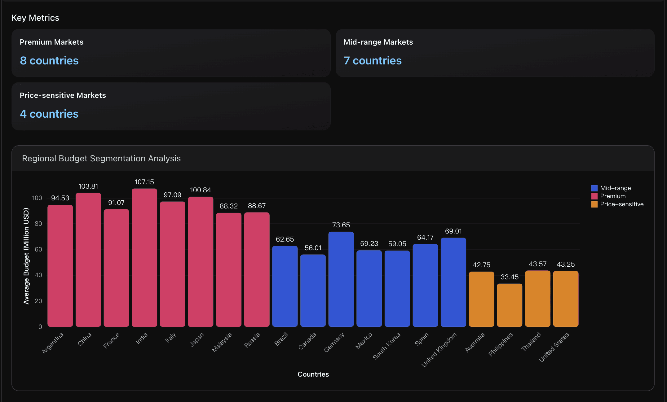The width and height of the screenshot is (667, 402).
Task: Open the Premium Markets metric card
Action: click(171, 53)
